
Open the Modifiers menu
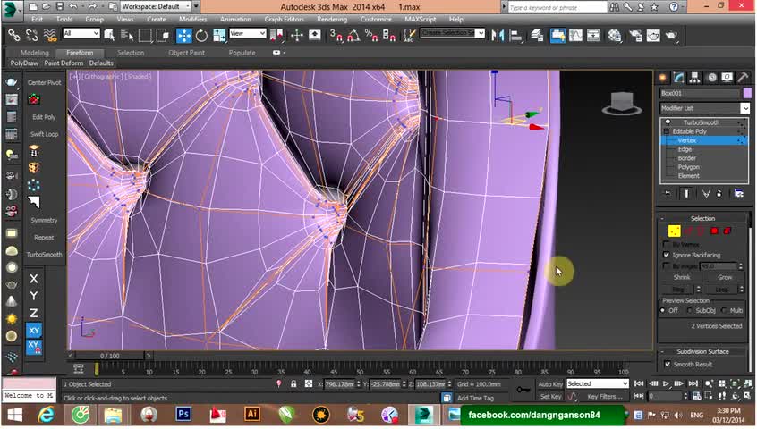click(192, 19)
